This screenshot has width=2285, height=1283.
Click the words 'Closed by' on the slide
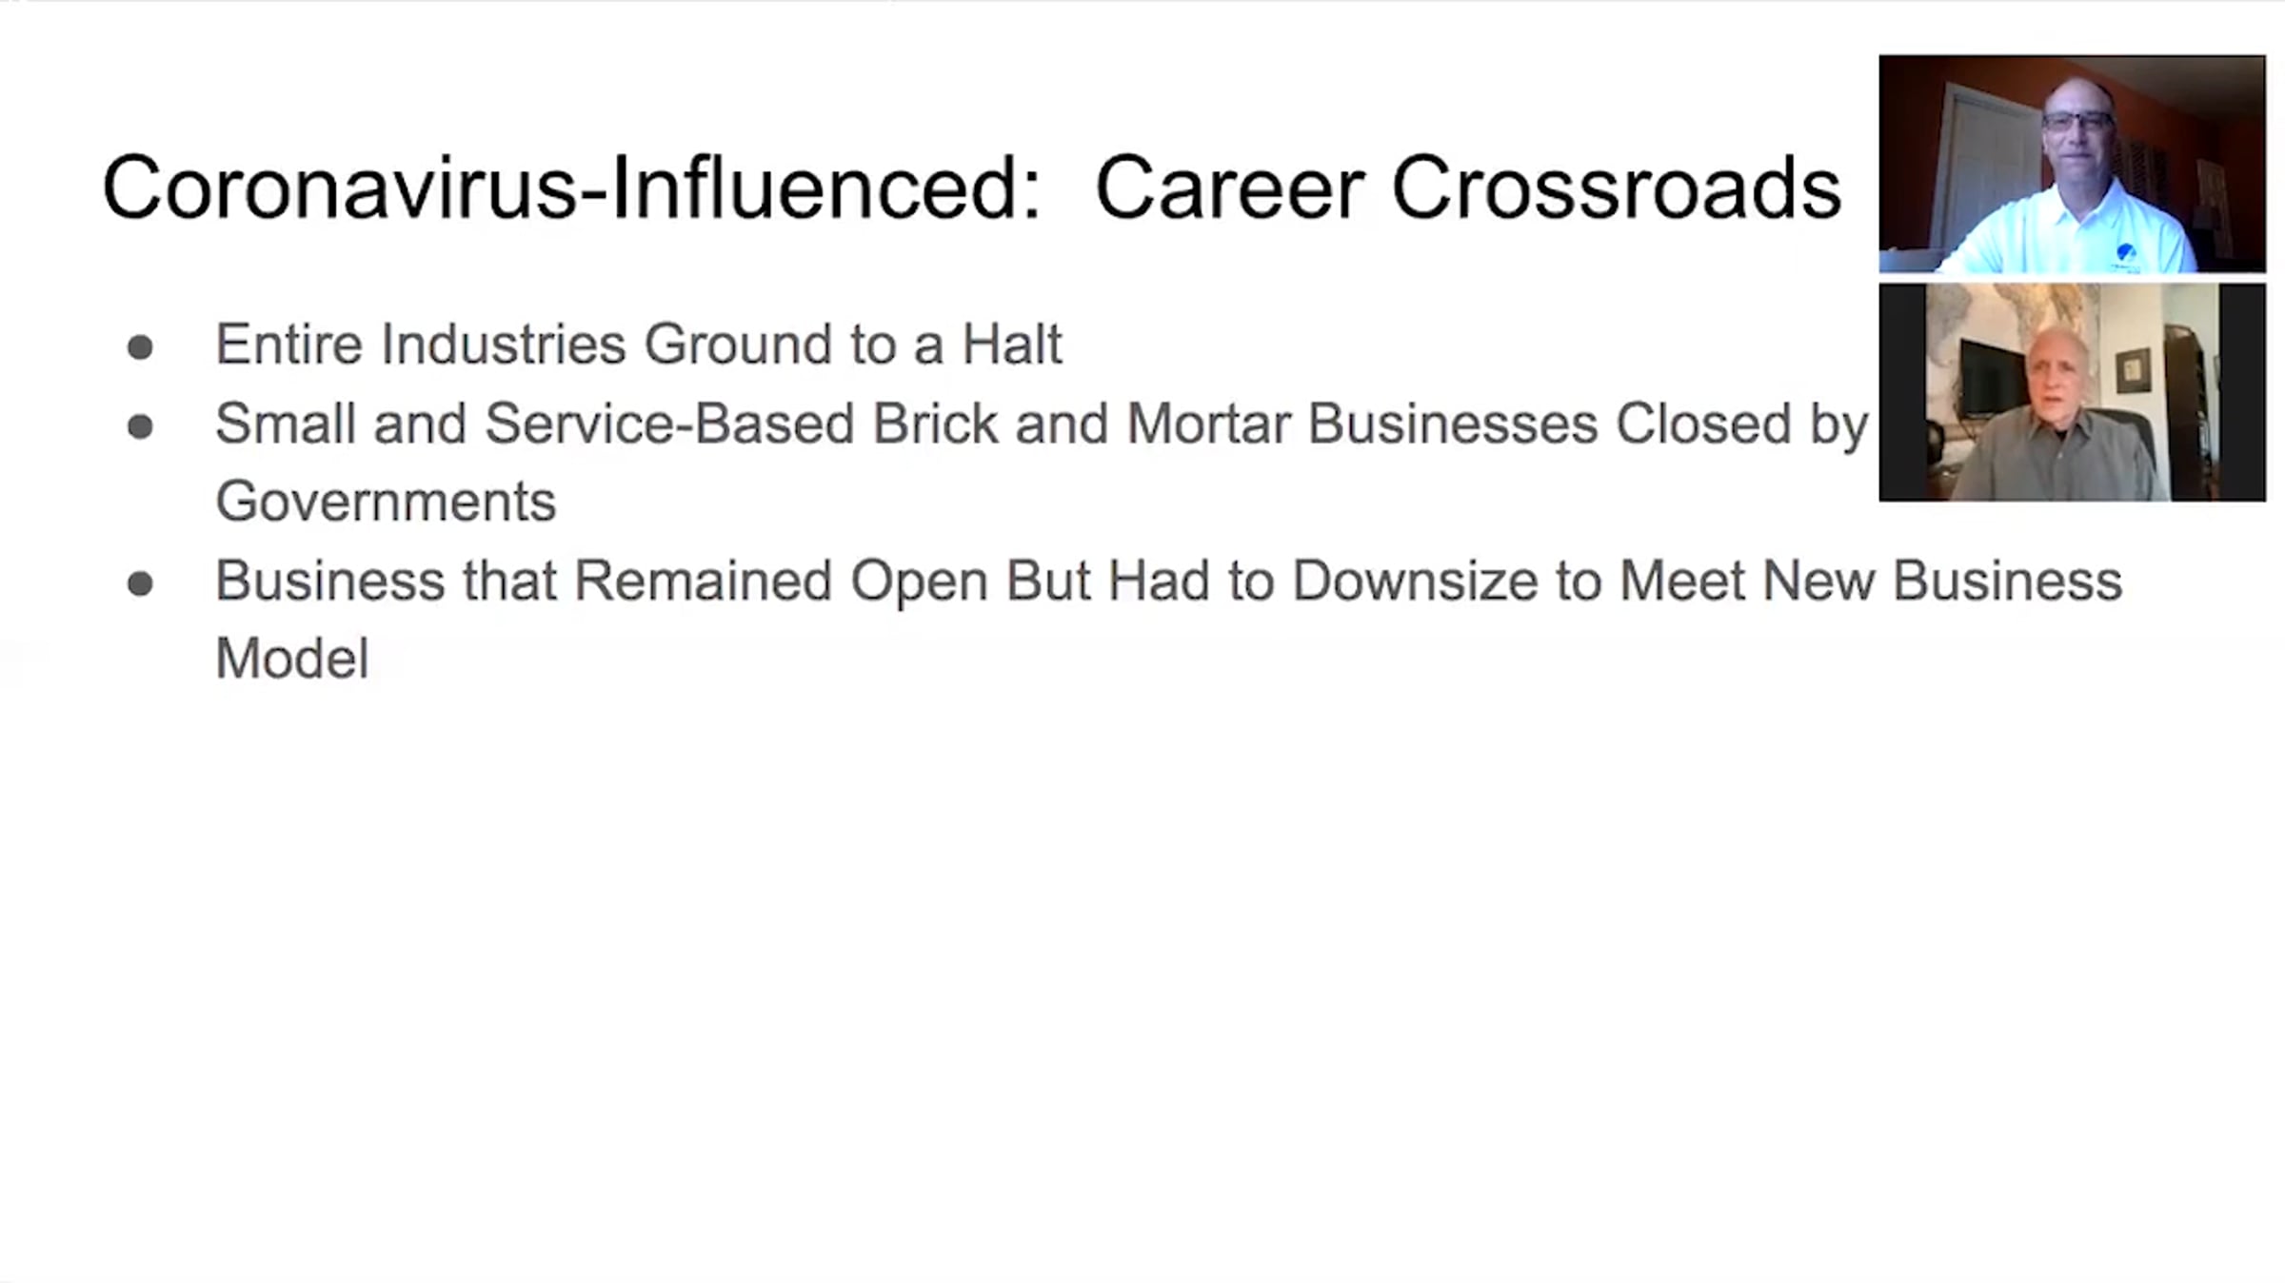point(1742,424)
